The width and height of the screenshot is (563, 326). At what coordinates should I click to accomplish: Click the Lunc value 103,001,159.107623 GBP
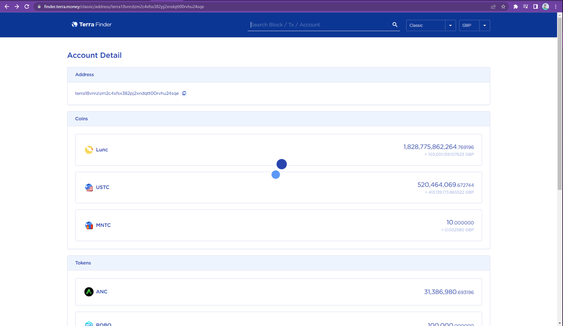[x=448, y=154]
